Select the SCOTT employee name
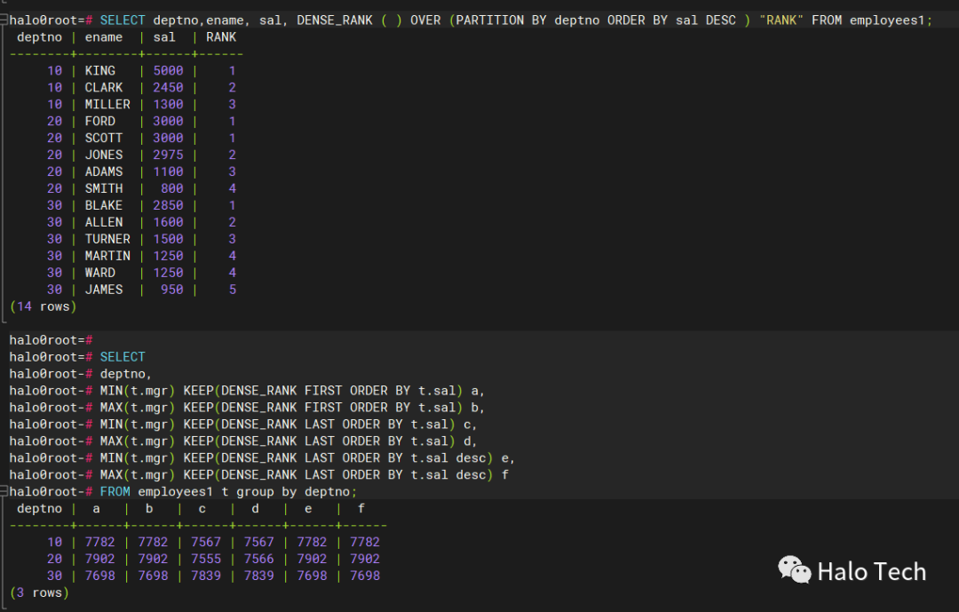Image resolution: width=959 pixels, height=612 pixels. [x=103, y=139]
